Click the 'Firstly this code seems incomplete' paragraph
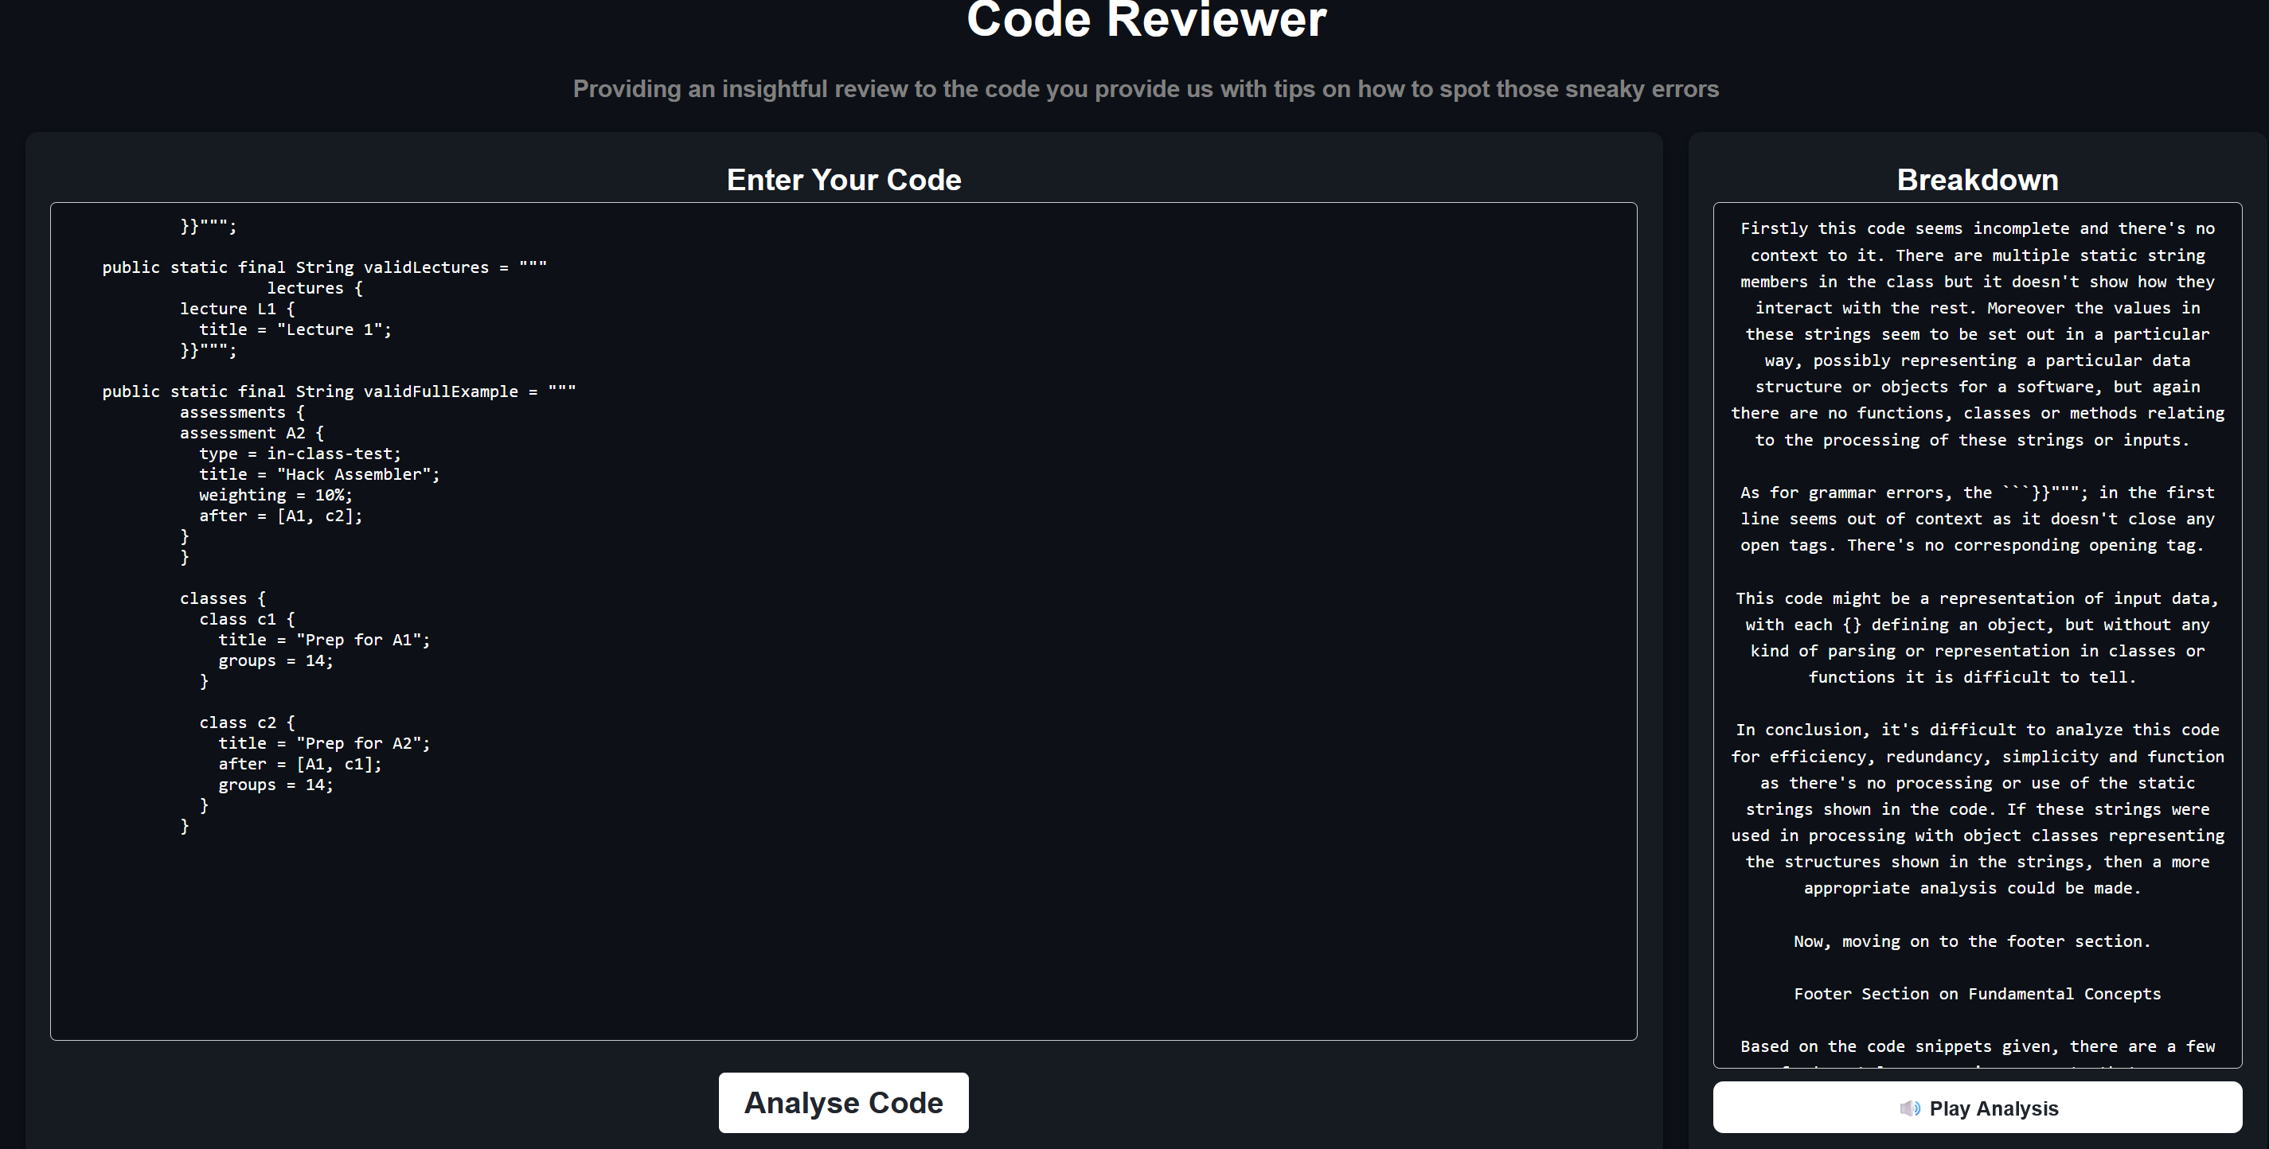 (x=1977, y=333)
